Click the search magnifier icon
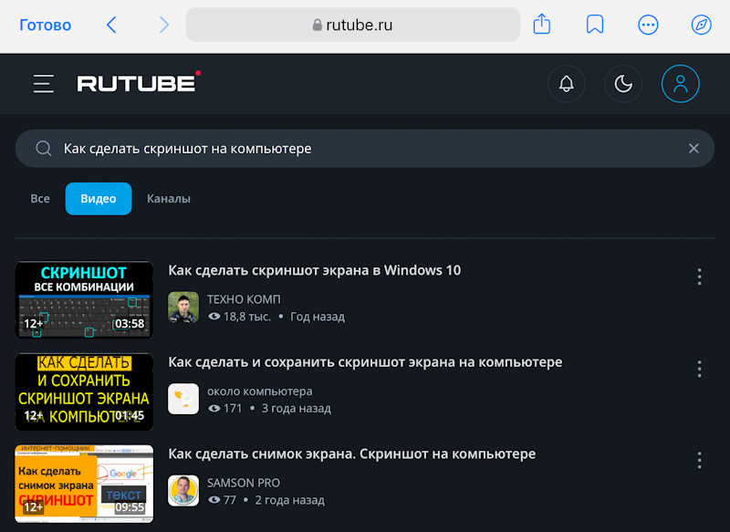This screenshot has height=532, width=730. pyautogui.click(x=43, y=149)
